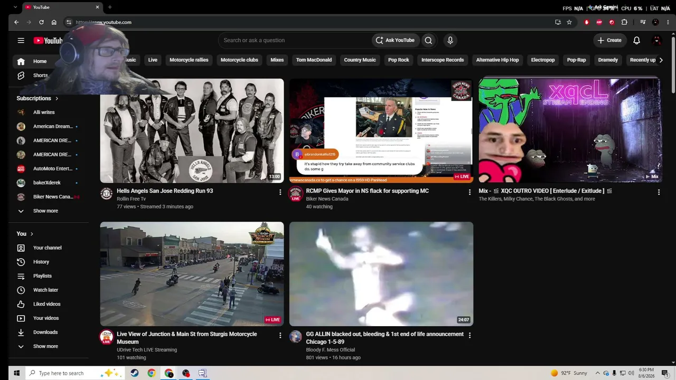Go to Playlists in the sidebar

(x=49, y=276)
